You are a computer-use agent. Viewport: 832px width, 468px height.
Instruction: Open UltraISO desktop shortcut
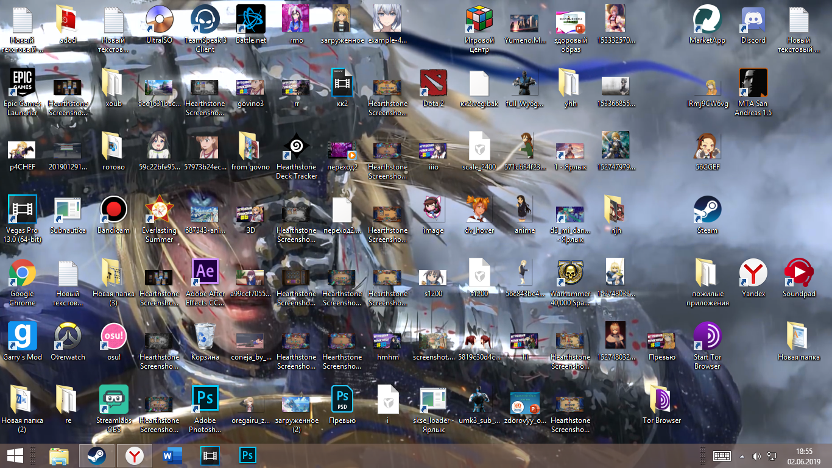(x=160, y=20)
